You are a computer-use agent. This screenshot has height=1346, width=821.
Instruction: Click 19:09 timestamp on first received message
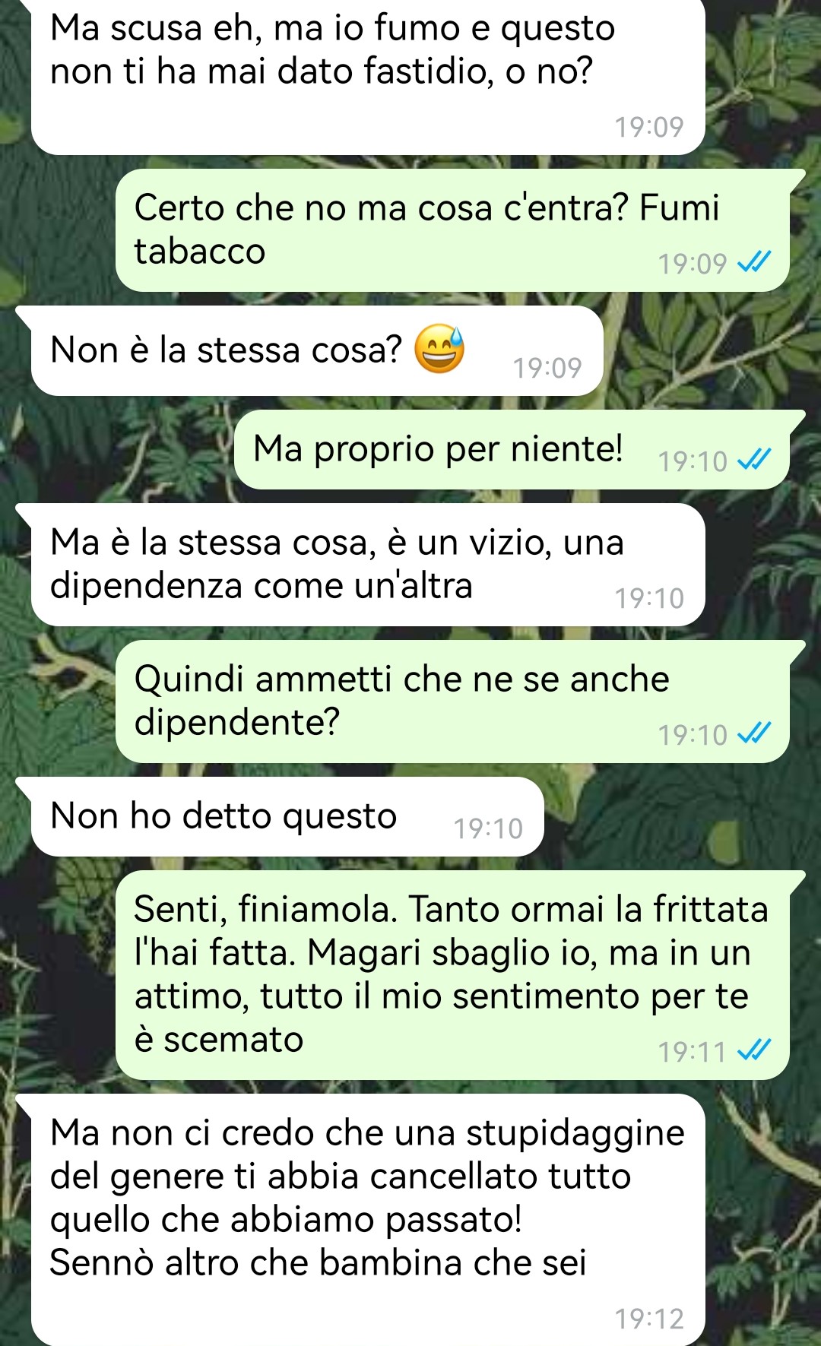point(649,127)
